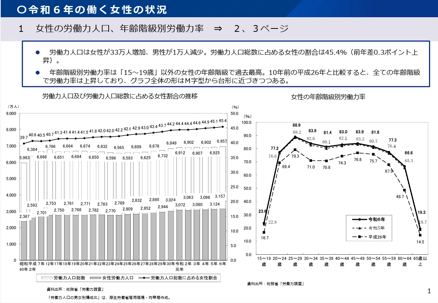Click the value '70.8' on the 平成26年 line
This screenshot has height=303, width=438.
[x=327, y=167]
